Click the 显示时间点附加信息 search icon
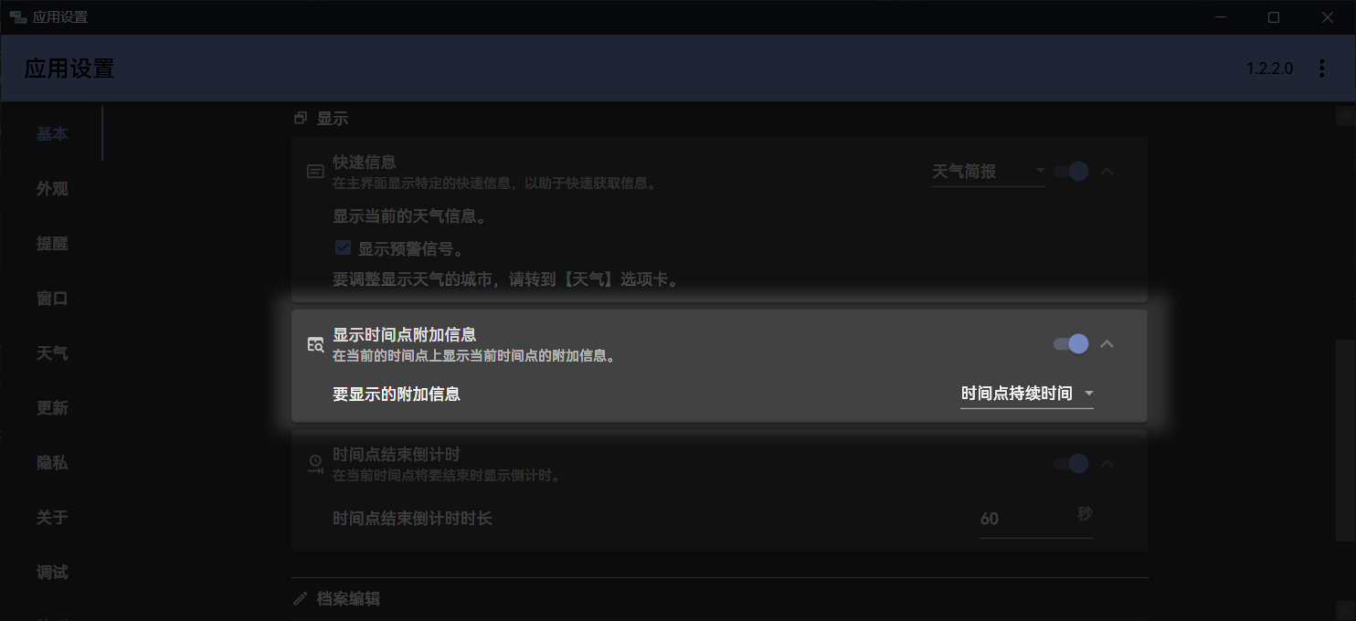 pos(315,344)
